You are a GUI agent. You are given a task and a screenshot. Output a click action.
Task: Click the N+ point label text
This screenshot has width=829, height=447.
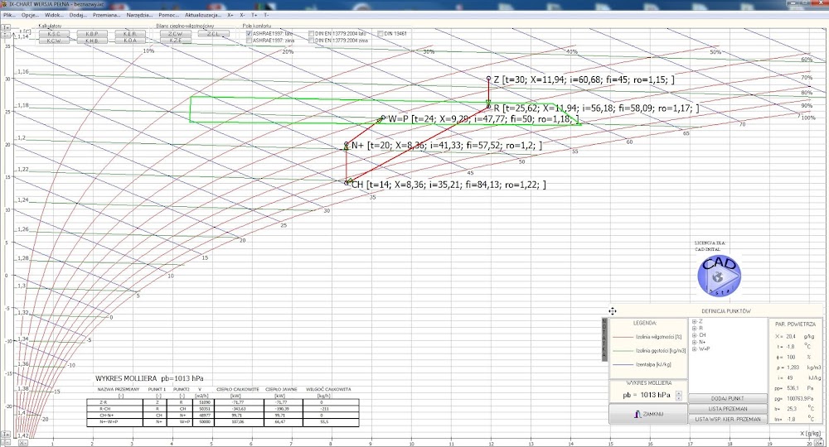447,145
